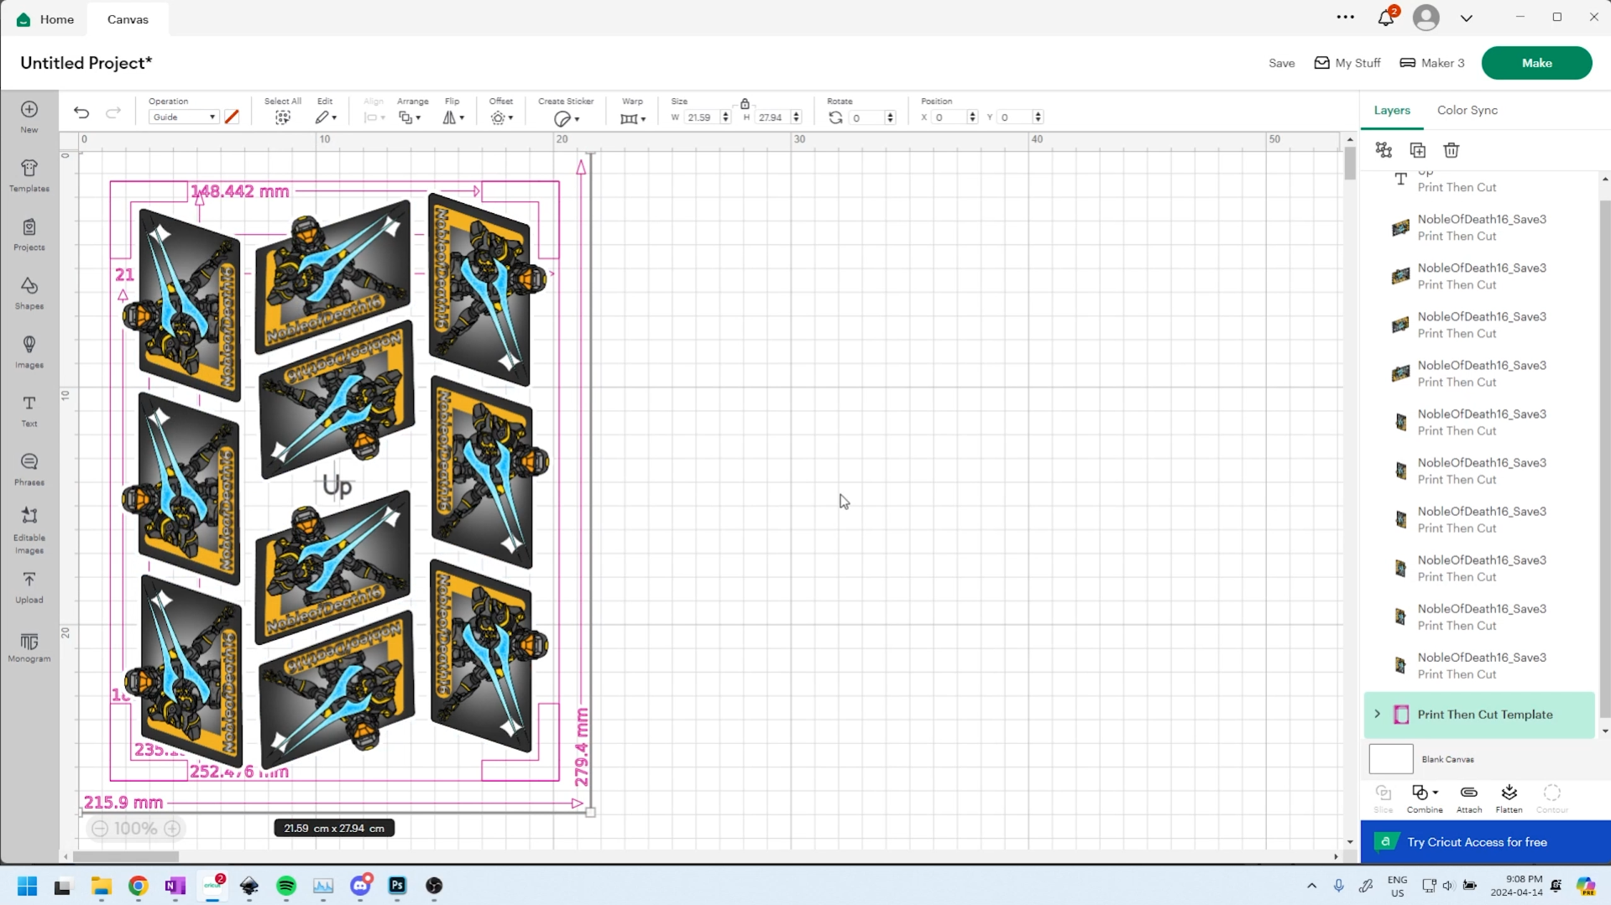Click the 100% zoom level label
Viewport: 1611px width, 905px height.
[x=136, y=829]
